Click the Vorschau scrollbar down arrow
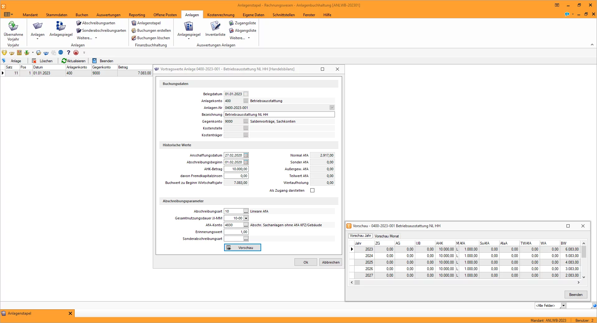The height and width of the screenshot is (323, 597). (584, 277)
